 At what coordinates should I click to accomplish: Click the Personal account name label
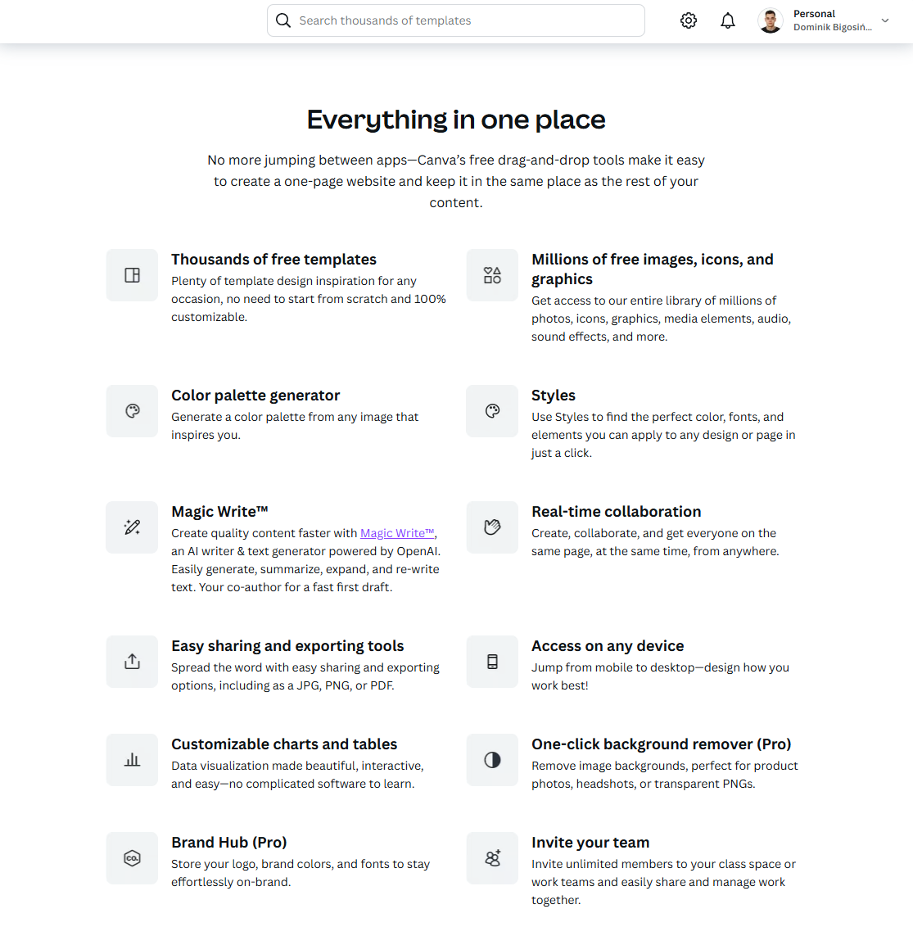(x=814, y=14)
